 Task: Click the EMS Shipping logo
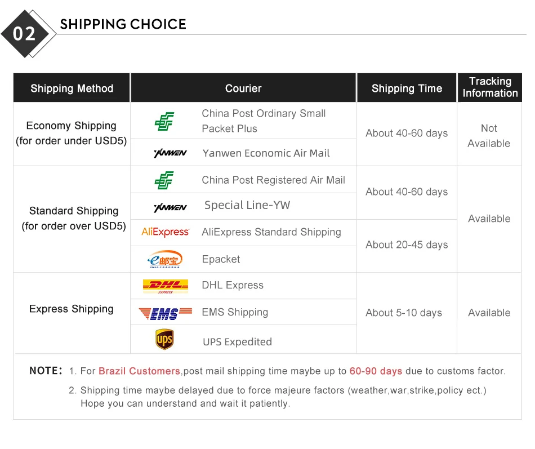tap(165, 313)
